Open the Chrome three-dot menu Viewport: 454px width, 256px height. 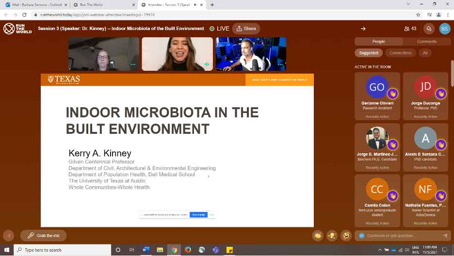click(x=448, y=15)
